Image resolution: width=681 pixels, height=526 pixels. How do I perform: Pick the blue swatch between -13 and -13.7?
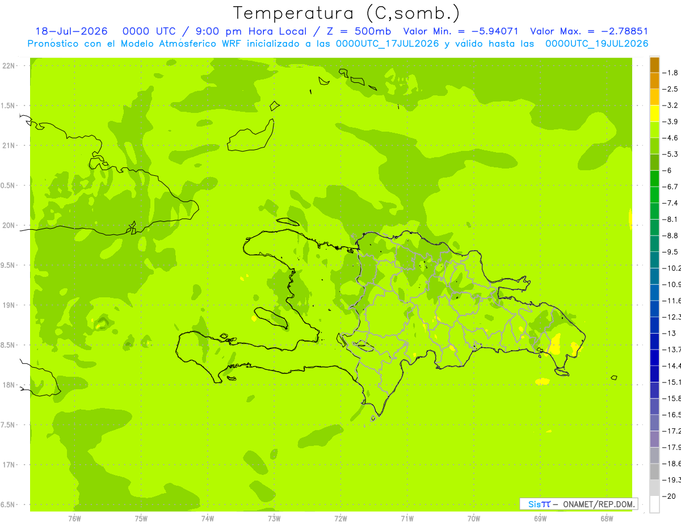click(654, 341)
